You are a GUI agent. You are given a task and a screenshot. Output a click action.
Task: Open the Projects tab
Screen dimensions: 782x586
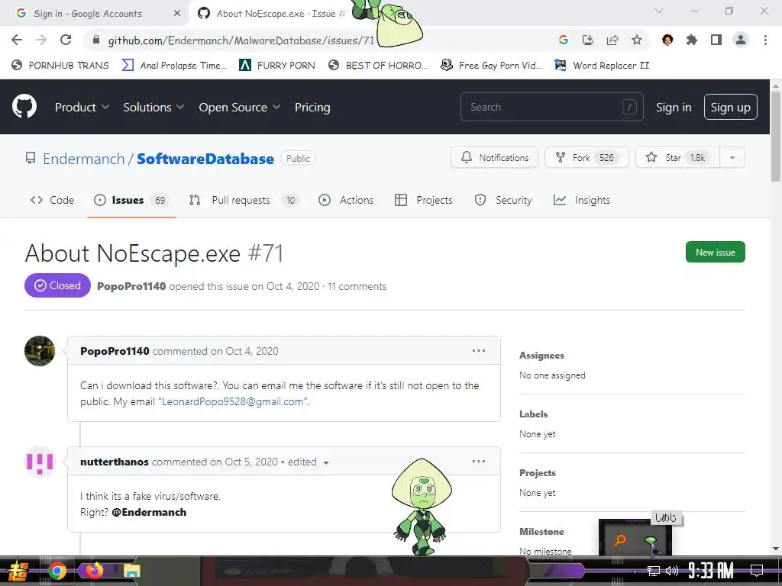[423, 200]
